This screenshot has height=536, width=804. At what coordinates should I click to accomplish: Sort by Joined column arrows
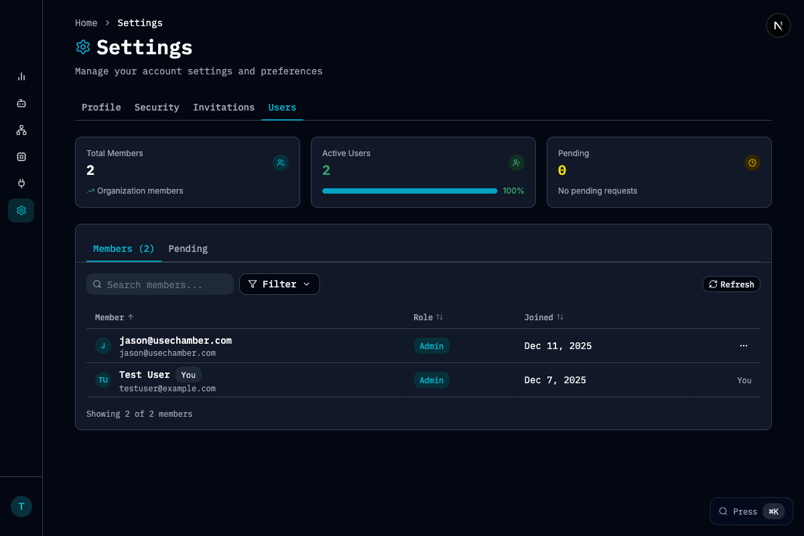(560, 318)
